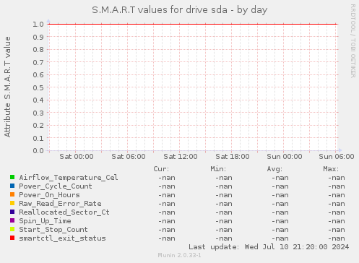The image size is (359, 263).
Task: Select the Start_Stop_Count legend label
Action: coord(53,230)
